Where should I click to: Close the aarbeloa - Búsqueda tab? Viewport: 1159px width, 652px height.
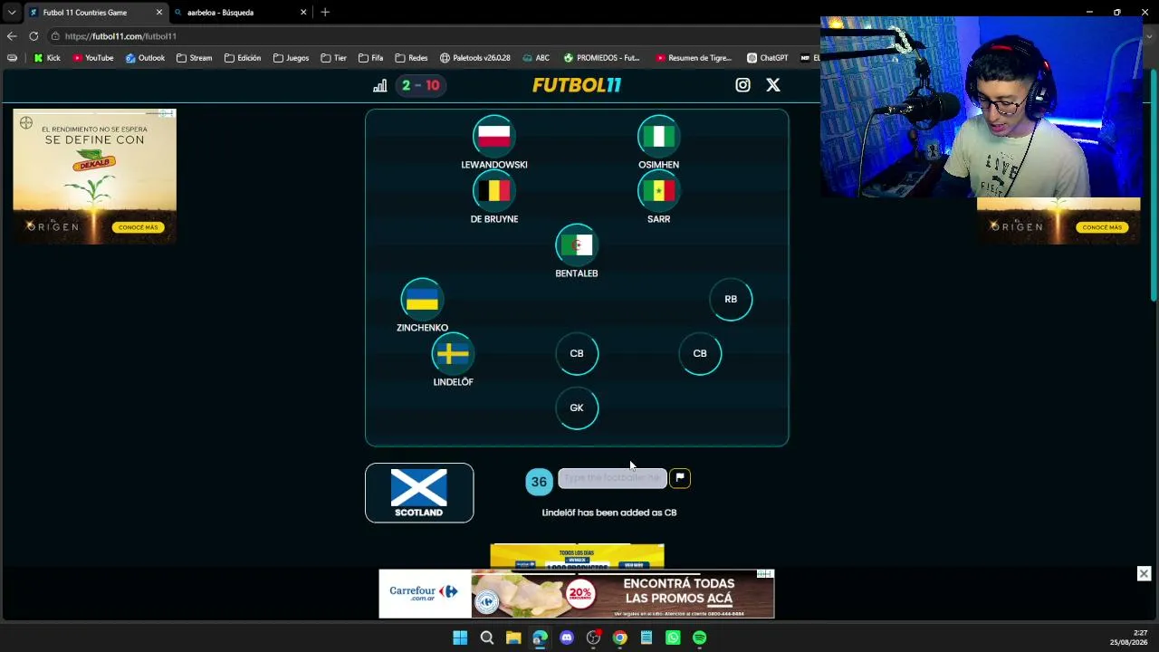(x=303, y=13)
